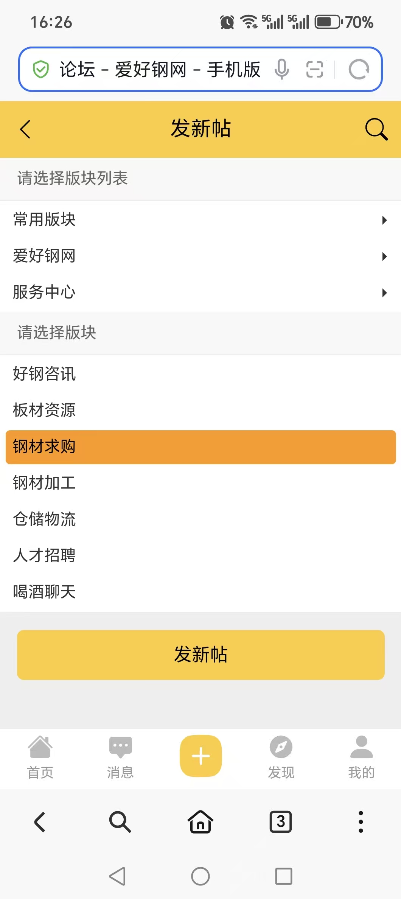The height and width of the screenshot is (899, 401).
Task: Tap the yellow plus button in bottom nav
Action: tap(201, 756)
